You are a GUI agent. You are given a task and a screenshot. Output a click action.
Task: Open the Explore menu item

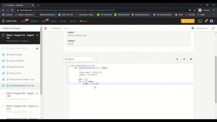tap(23, 21)
